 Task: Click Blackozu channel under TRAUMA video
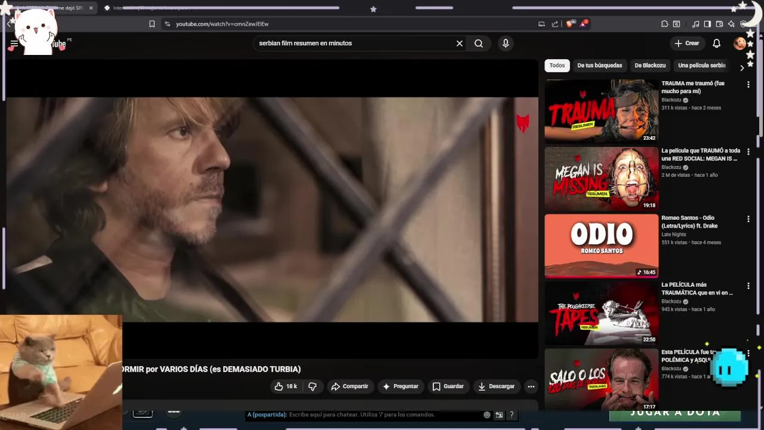point(671,100)
